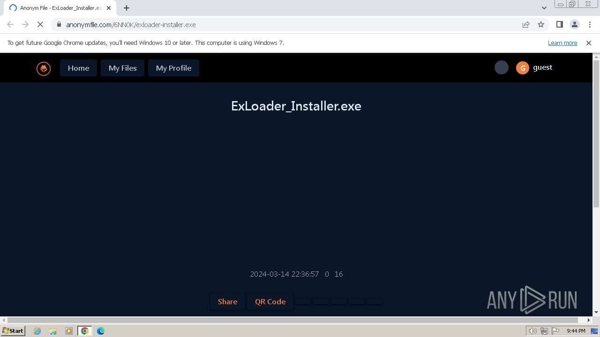Open the network tray icon
600x337 pixels.
pos(544,331)
